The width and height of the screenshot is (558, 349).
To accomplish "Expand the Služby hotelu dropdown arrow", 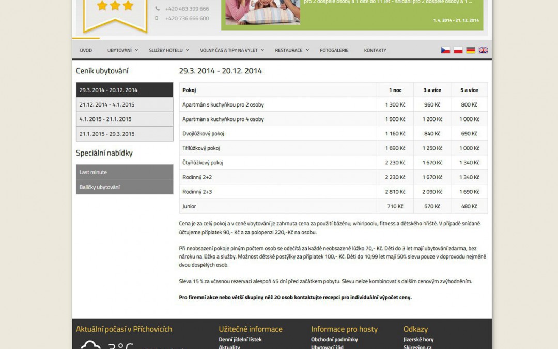I will 188,50.
